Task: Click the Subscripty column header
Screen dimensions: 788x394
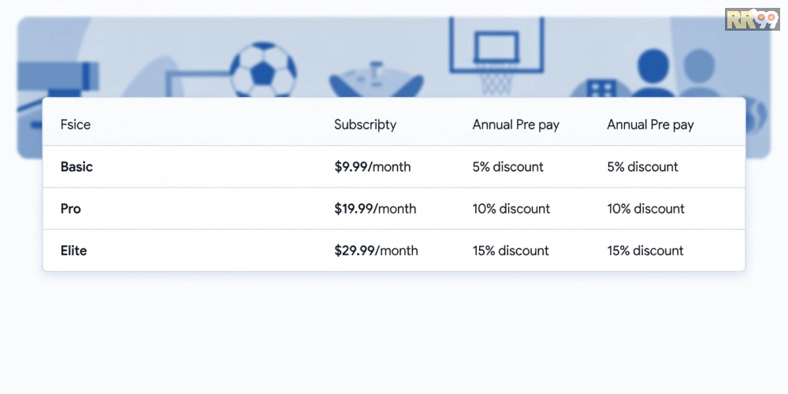Action: [x=365, y=125]
